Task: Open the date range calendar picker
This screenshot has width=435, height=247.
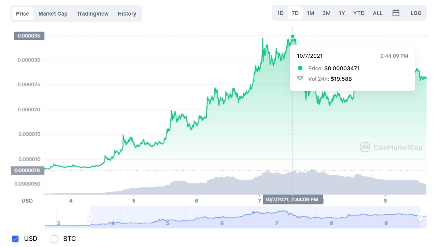Action: [x=396, y=13]
